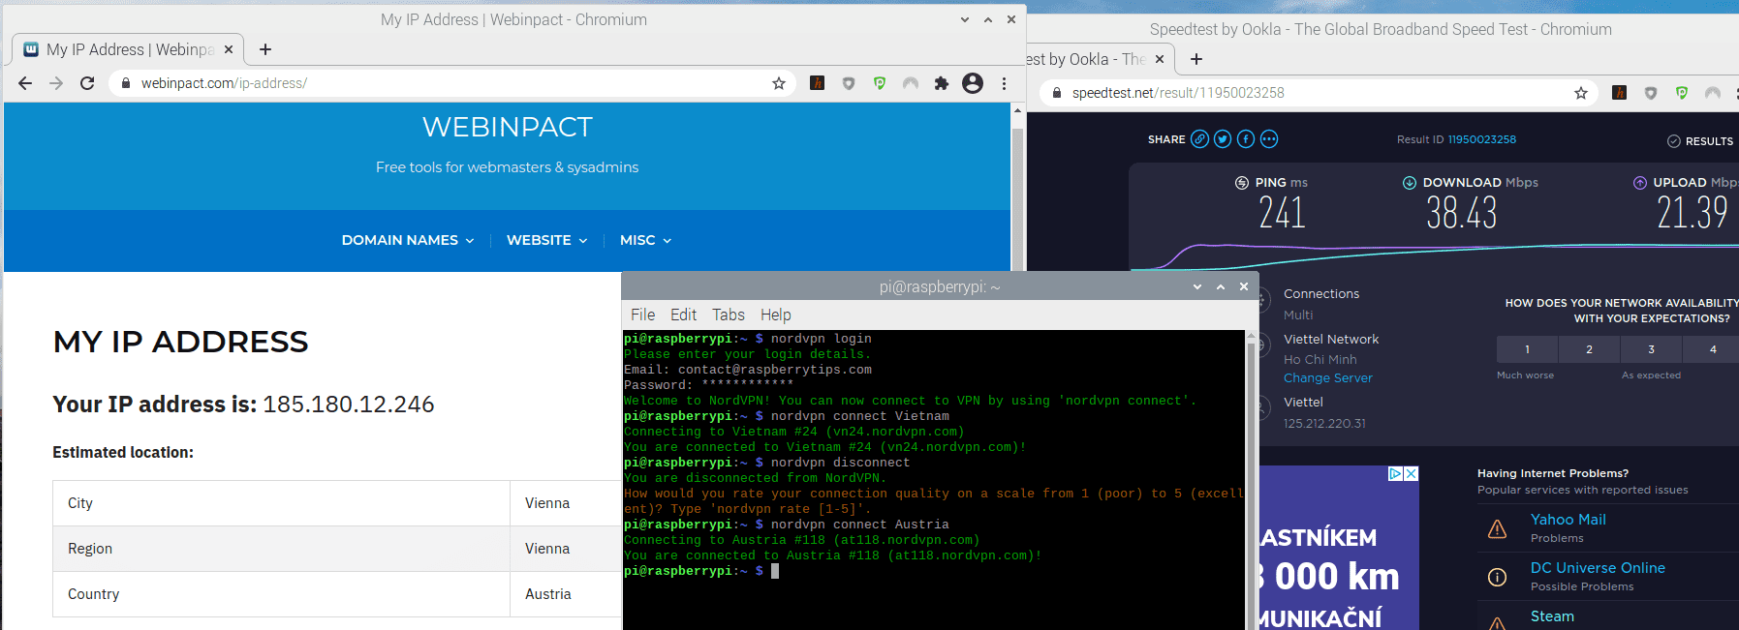Bookmark the Webinpact page with star icon
Screen dimensions: 1739x630
tap(778, 83)
